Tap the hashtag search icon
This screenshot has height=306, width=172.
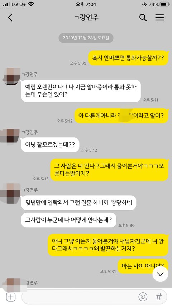(159, 297)
